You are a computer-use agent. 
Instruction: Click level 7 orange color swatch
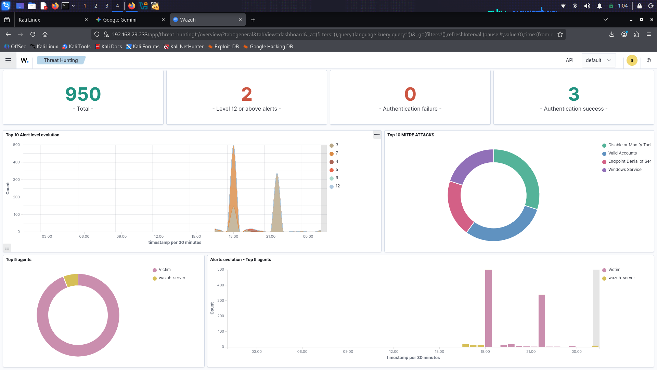point(331,153)
